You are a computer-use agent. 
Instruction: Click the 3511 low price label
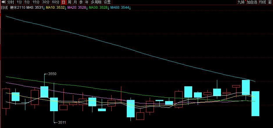click(x=62, y=122)
